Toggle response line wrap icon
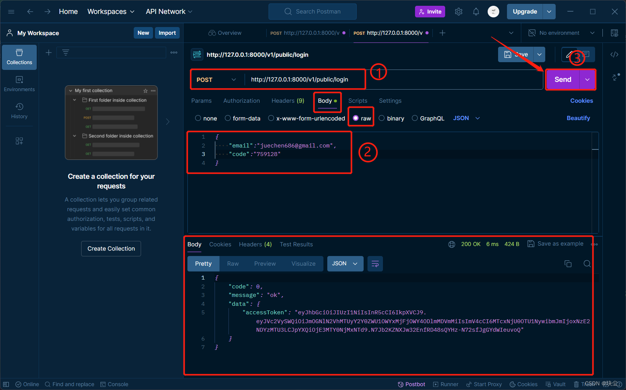 point(375,264)
